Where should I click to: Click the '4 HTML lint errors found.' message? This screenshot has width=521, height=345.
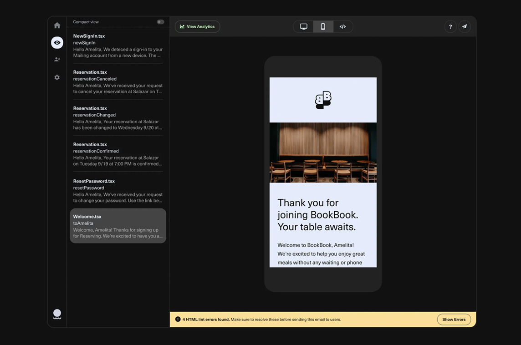click(x=206, y=320)
